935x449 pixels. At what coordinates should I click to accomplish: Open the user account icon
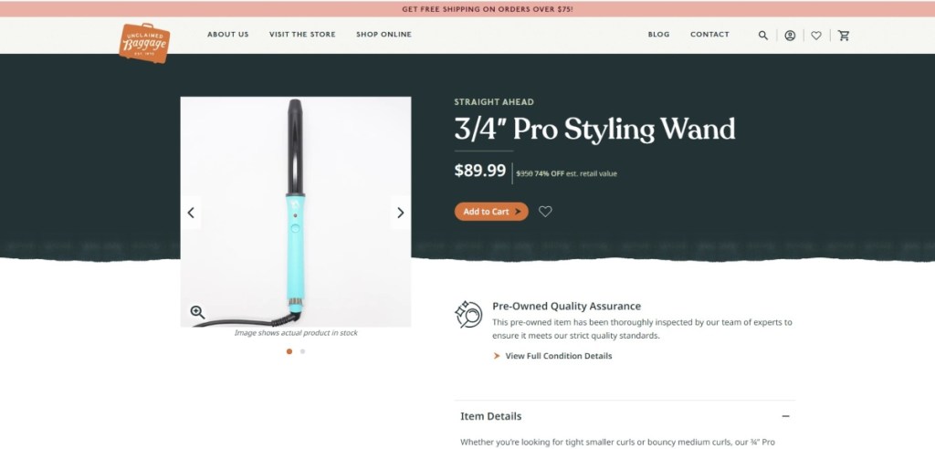pos(790,36)
